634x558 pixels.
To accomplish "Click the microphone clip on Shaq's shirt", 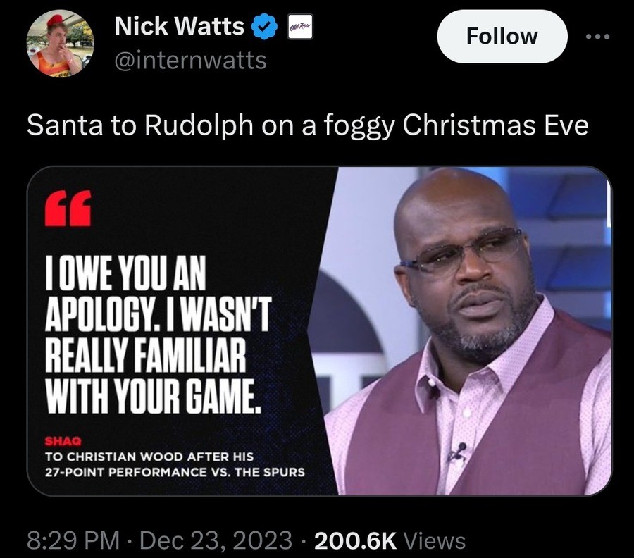I will pyautogui.click(x=459, y=452).
